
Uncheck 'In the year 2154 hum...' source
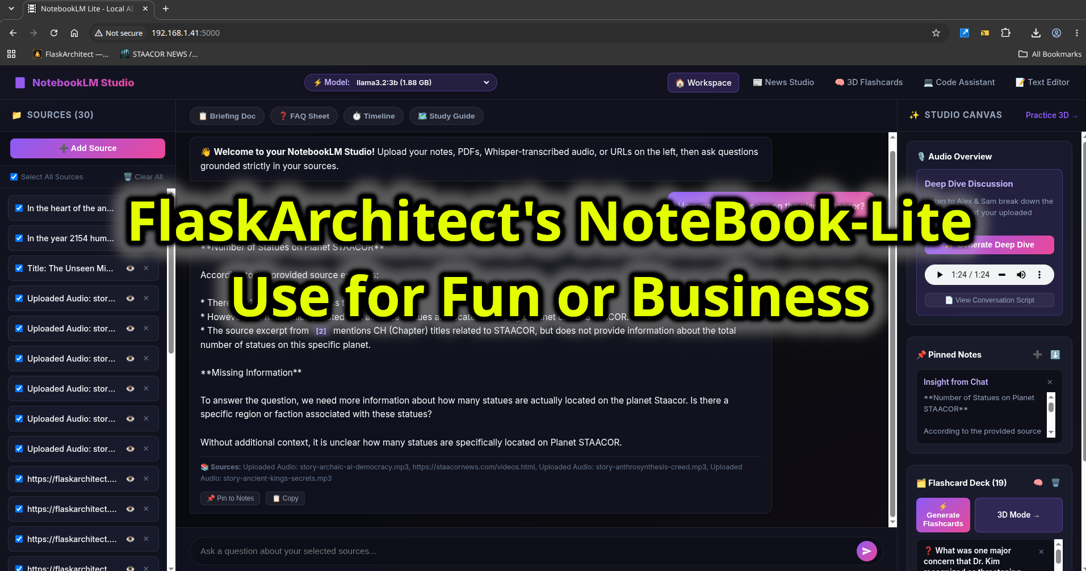[19, 238]
